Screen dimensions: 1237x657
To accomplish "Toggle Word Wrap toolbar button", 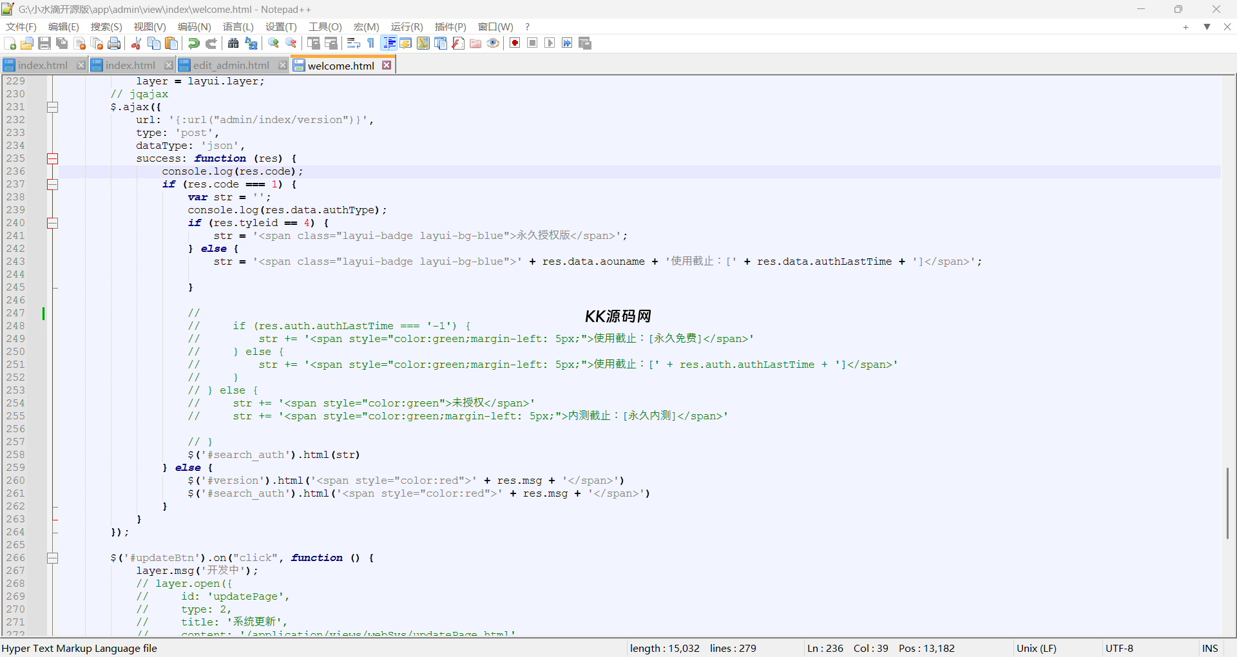I will [x=353, y=43].
